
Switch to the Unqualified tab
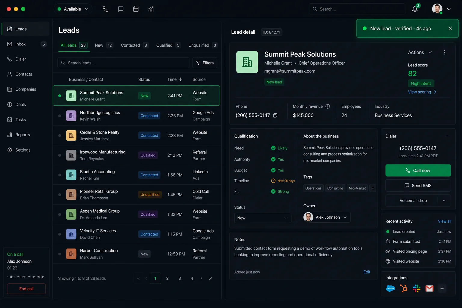coord(203,45)
